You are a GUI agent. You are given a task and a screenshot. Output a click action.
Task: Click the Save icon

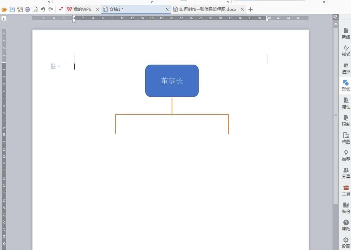(x=12, y=9)
